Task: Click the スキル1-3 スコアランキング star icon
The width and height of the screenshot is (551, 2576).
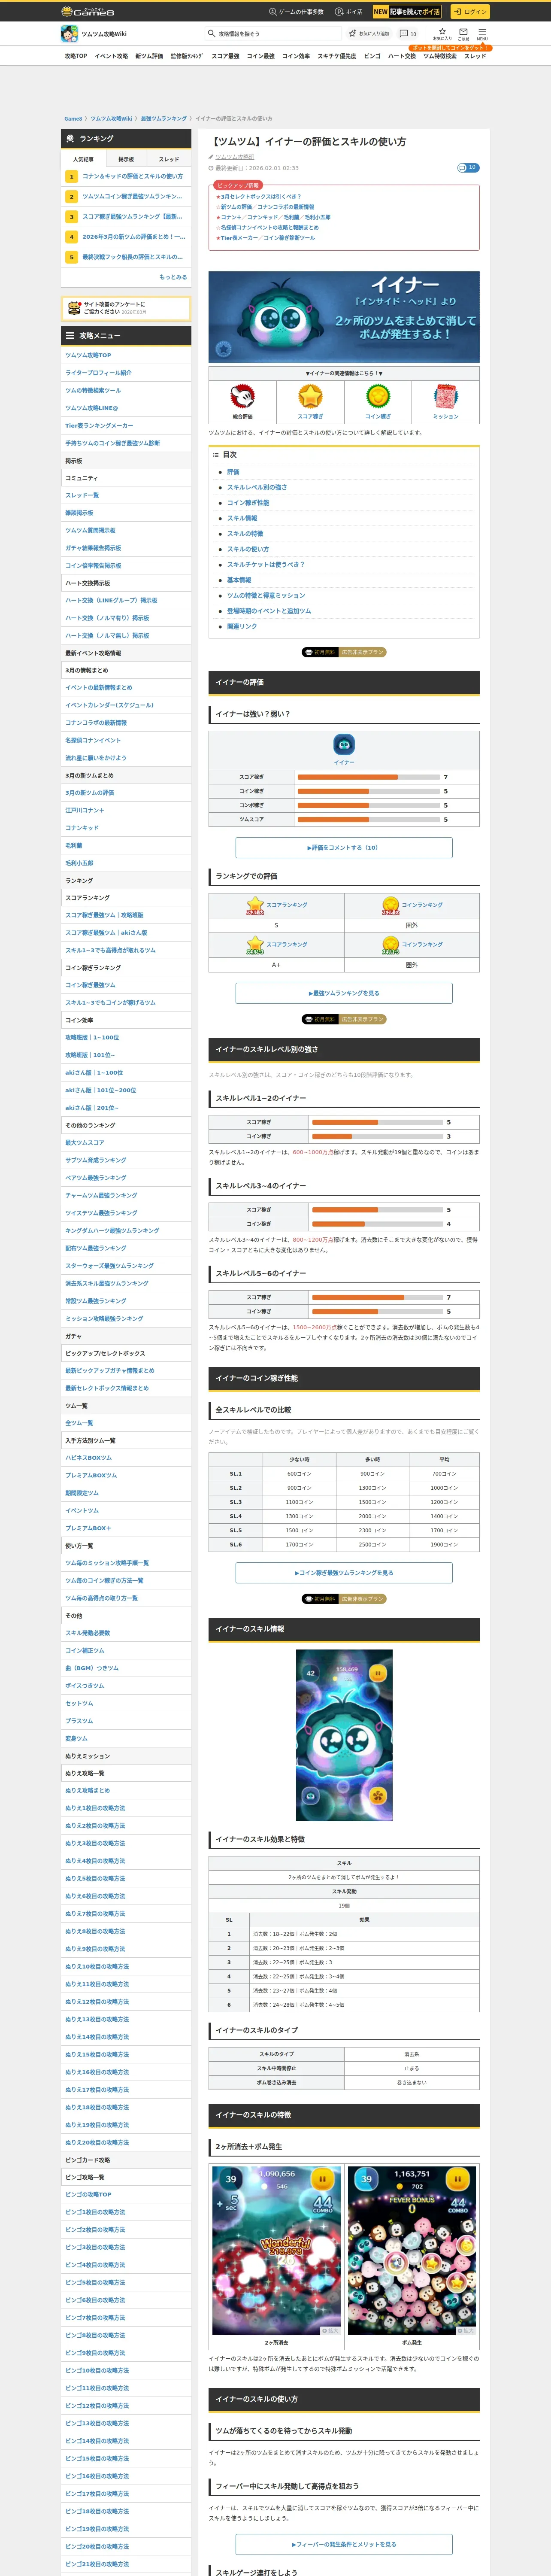Action: 255,945
